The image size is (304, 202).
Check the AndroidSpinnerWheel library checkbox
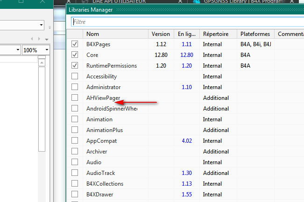click(x=75, y=108)
